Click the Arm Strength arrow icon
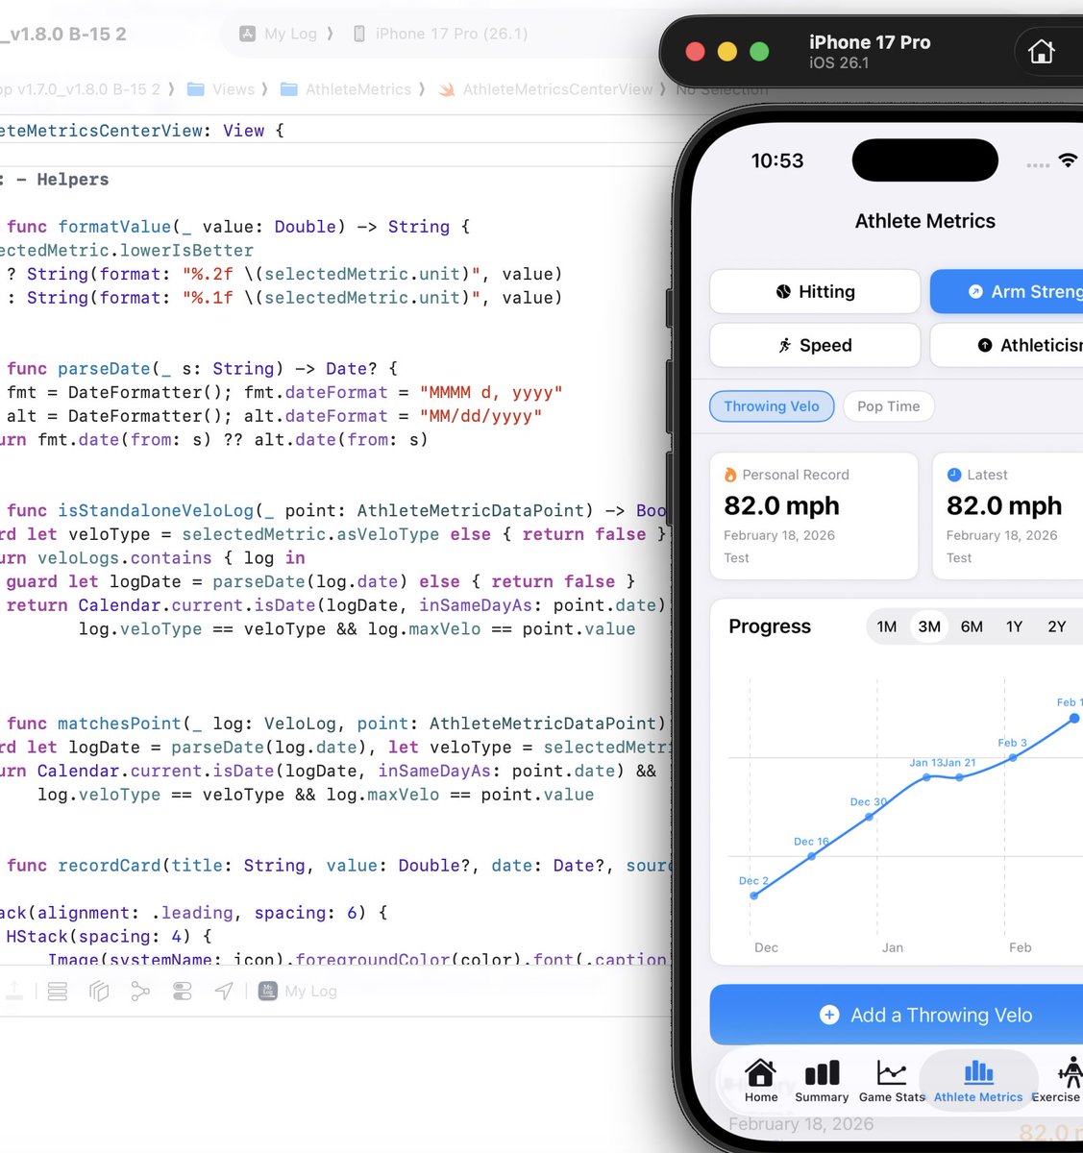1083x1153 pixels. 975,291
